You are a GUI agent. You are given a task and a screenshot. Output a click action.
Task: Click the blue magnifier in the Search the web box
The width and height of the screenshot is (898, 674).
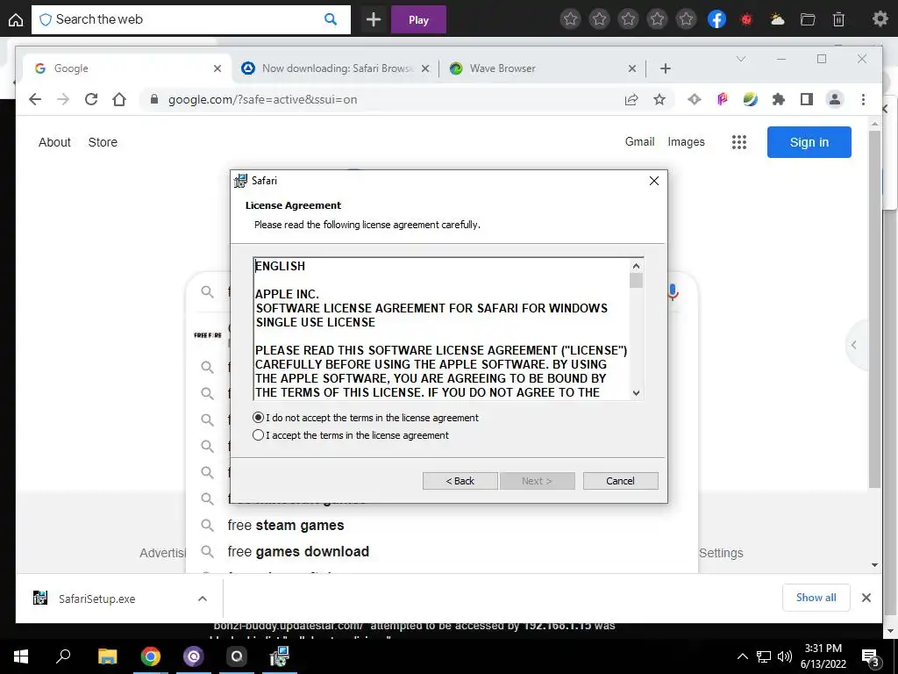pos(331,19)
